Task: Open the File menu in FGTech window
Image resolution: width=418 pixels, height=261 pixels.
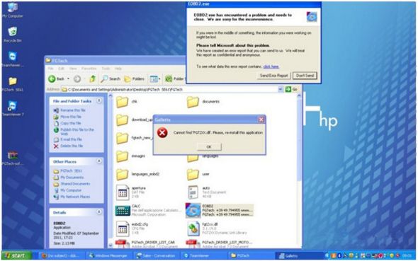Action: click(50, 69)
